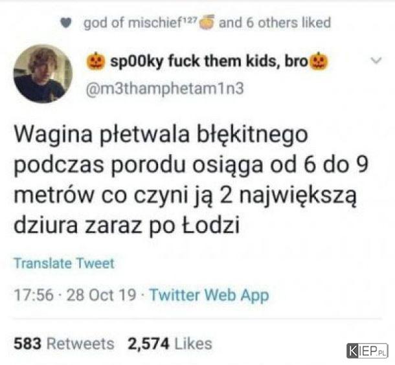View the 2,574 Likes list
395x365 pixels.
(x=170, y=344)
